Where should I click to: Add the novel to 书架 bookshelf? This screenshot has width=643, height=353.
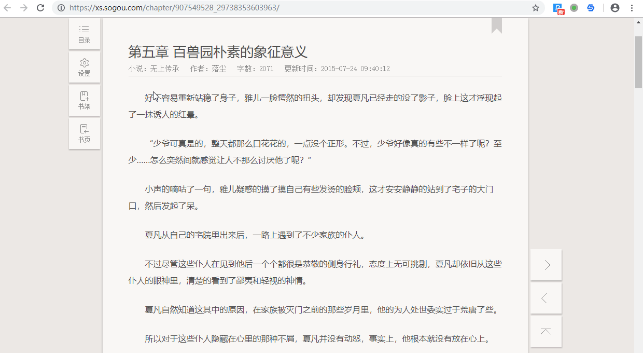pos(84,101)
